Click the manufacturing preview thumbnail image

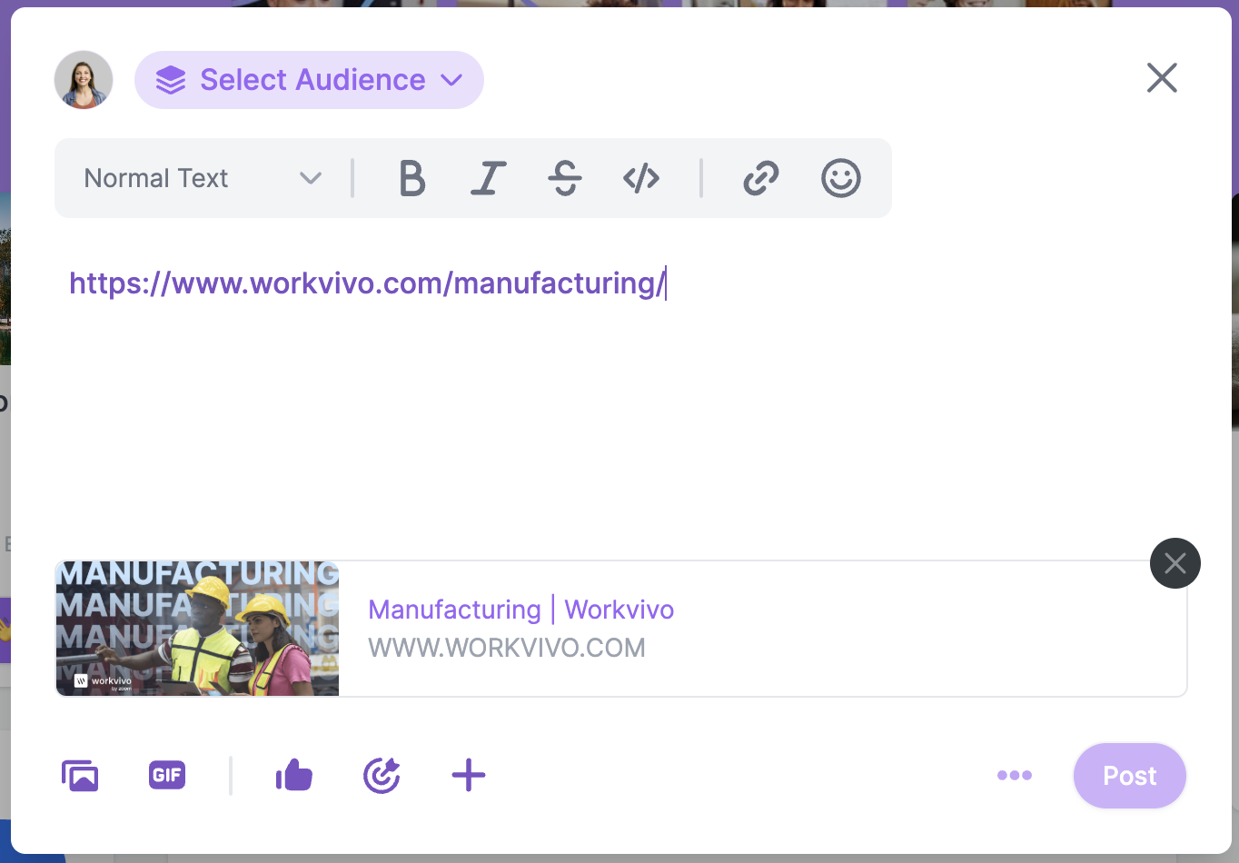(x=197, y=629)
